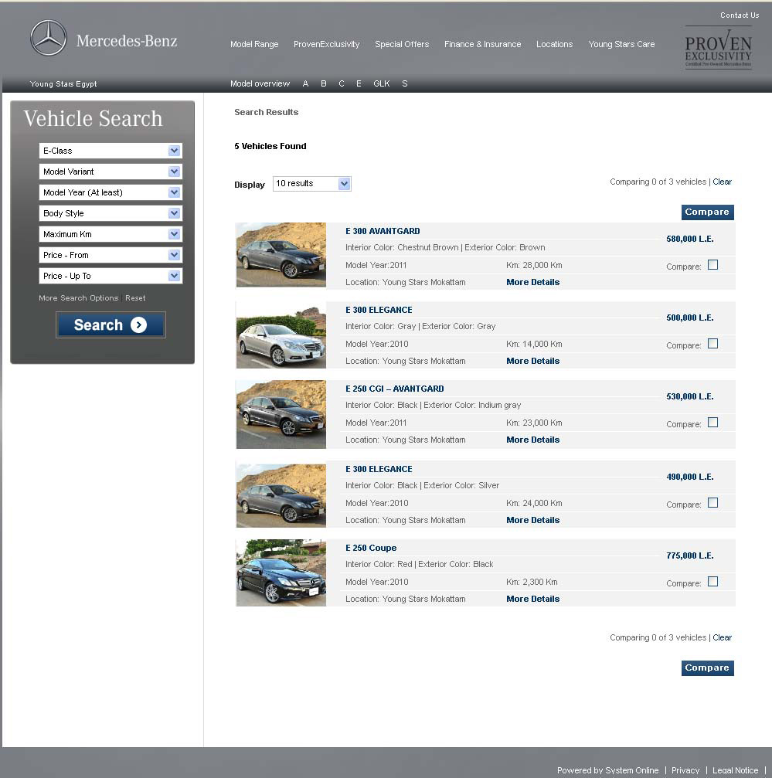Click the Contact Us link
Viewport: 772px width, 778px height.
pos(740,15)
